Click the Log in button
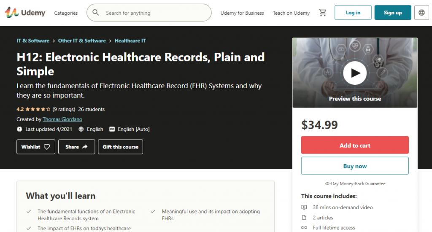This screenshot has width=432, height=232. [x=353, y=13]
